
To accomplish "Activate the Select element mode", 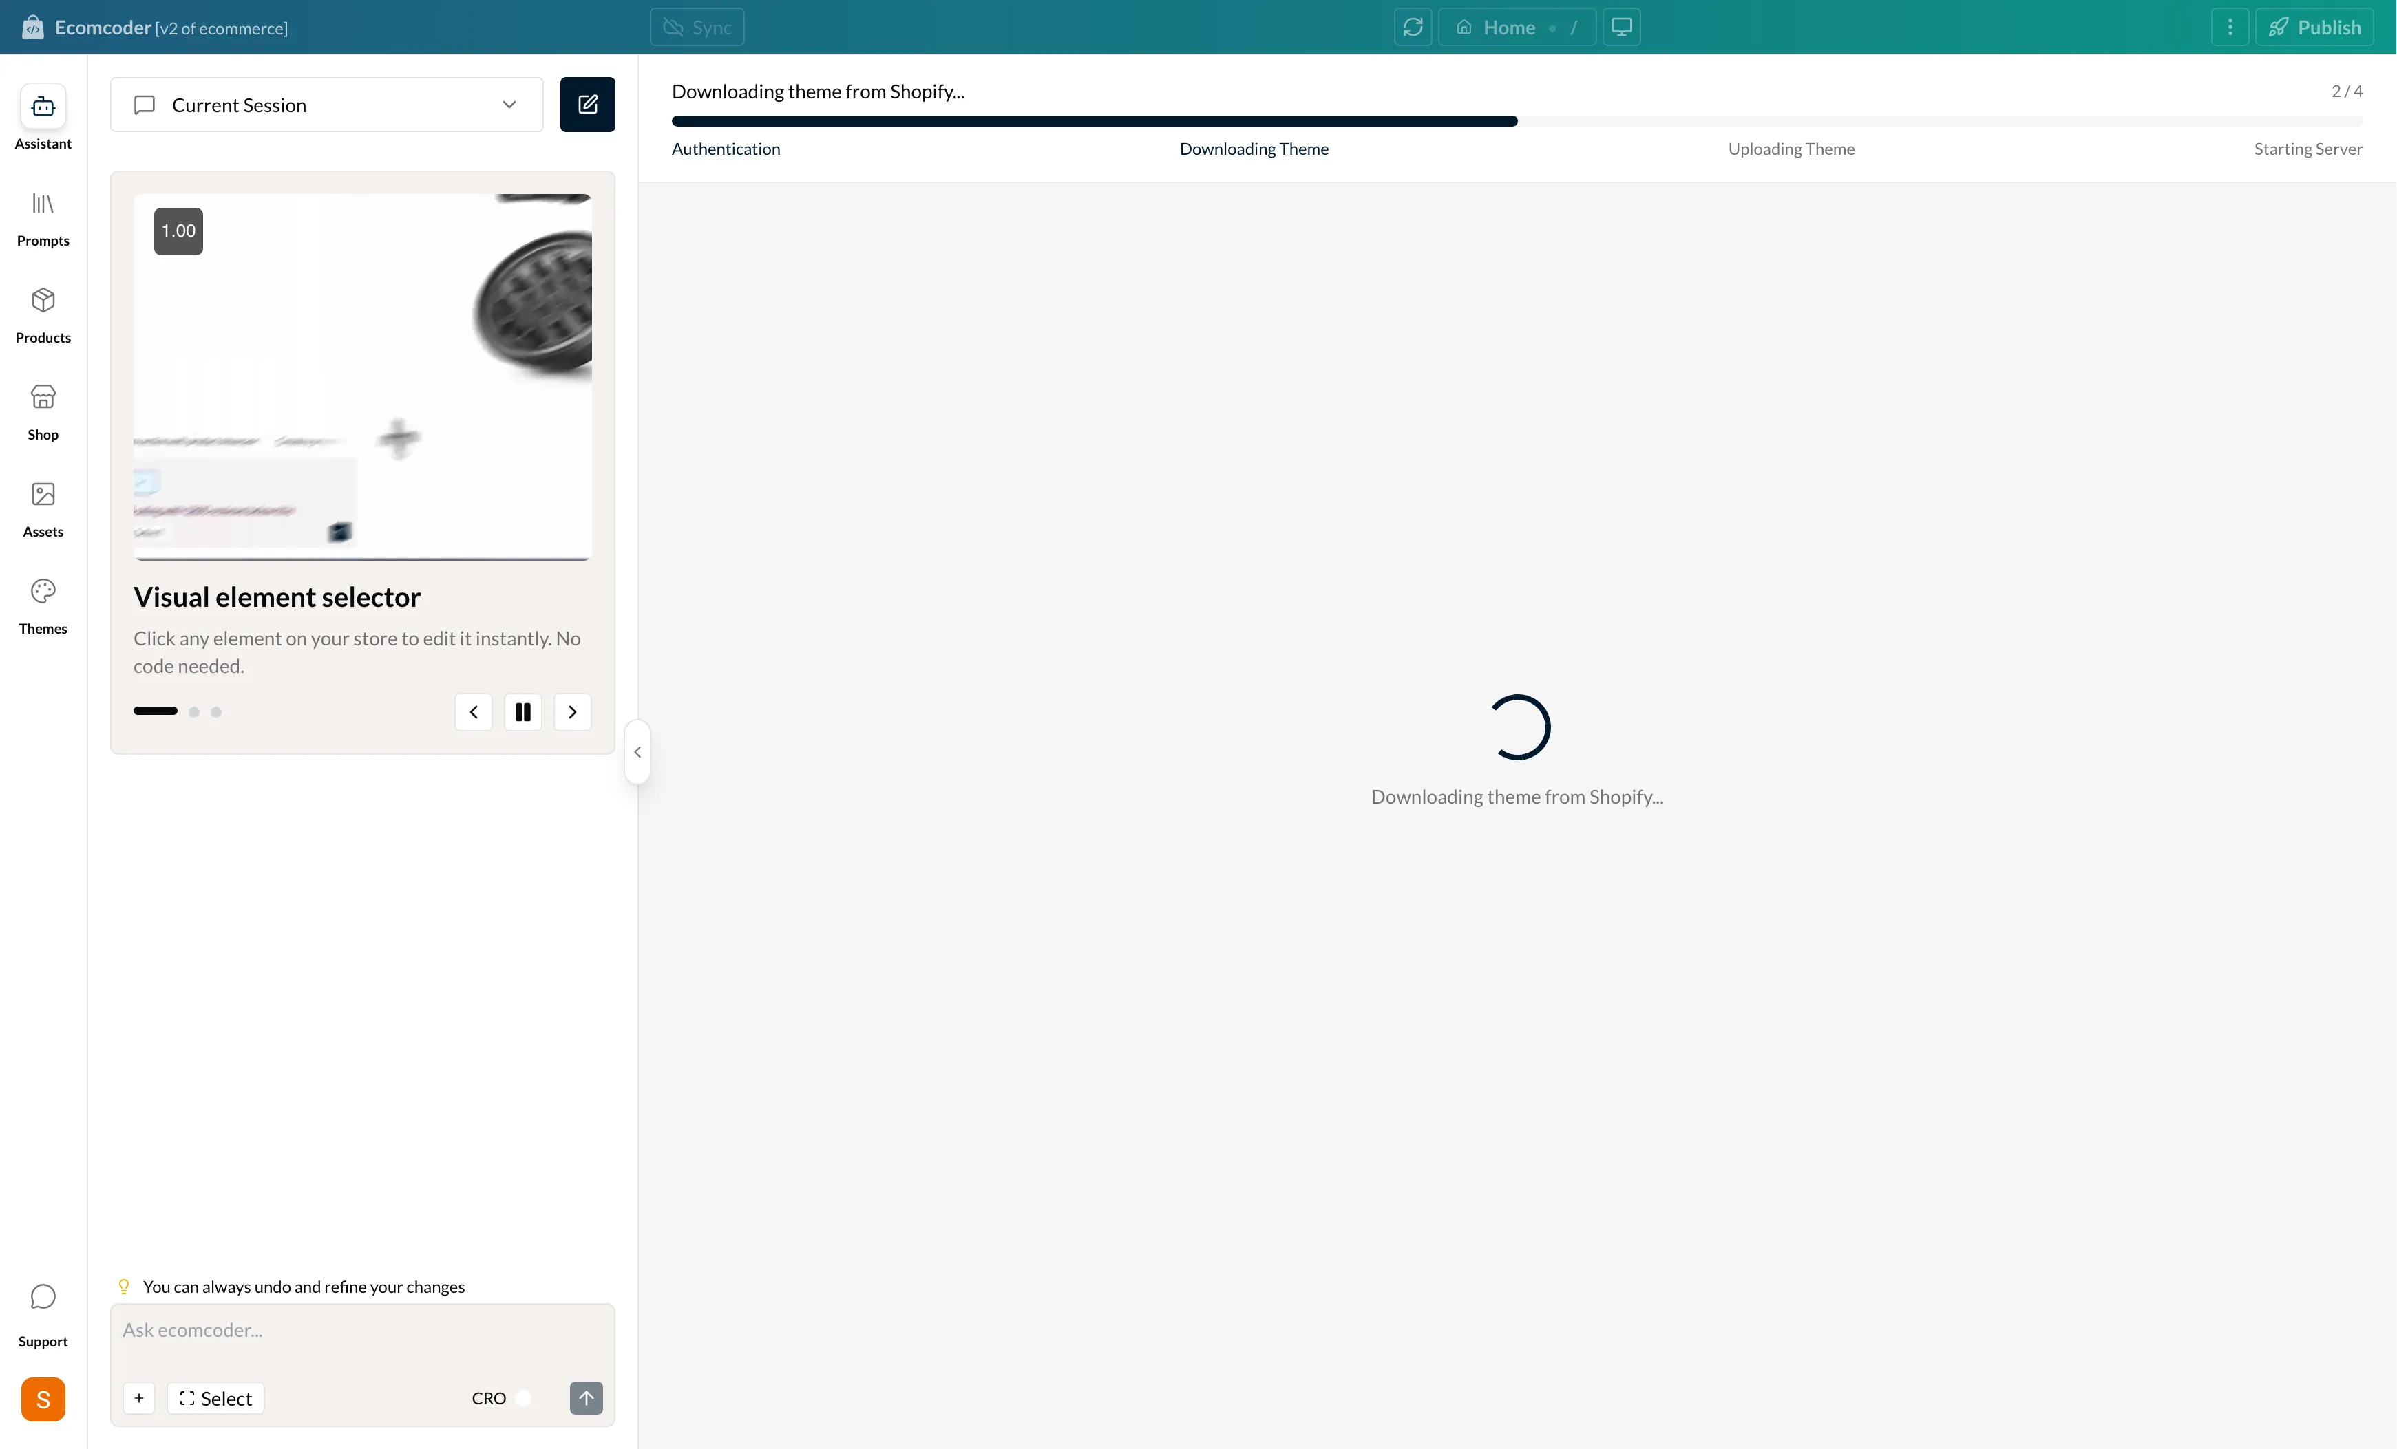I will point(215,1399).
